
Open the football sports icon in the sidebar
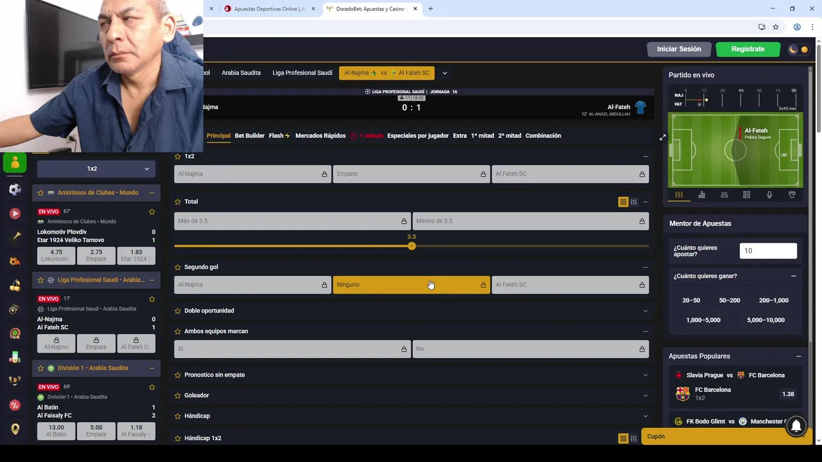[15, 189]
